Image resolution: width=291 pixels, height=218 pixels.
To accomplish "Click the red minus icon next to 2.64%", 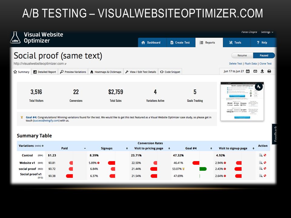I will [225, 176].
